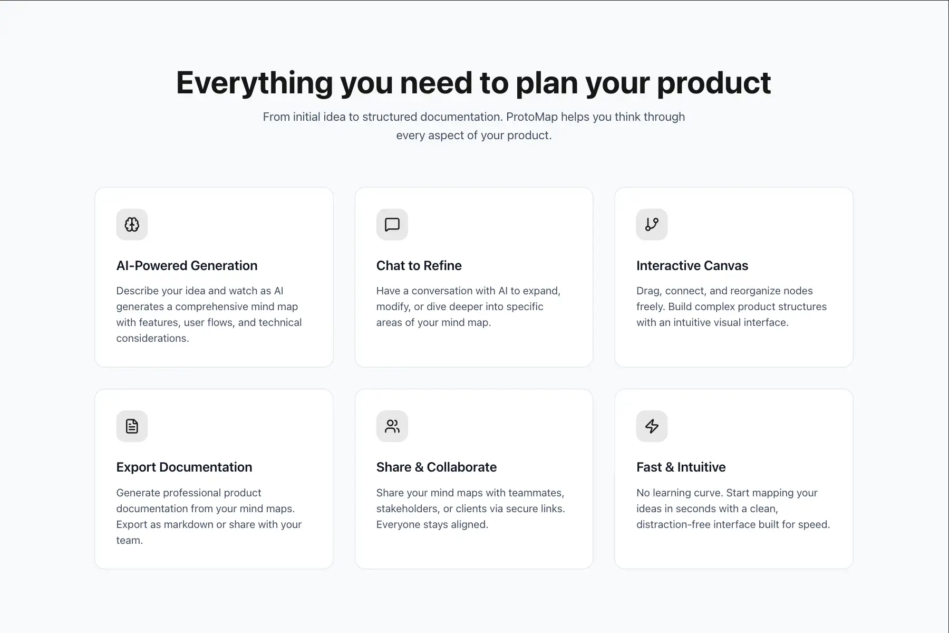Click the Export Documentation heading
The image size is (949, 633).
click(184, 467)
